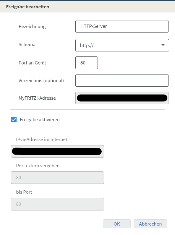Viewport: 175px width, 235px height.
Task: Click the Bezeichnung label
Action: (32, 27)
